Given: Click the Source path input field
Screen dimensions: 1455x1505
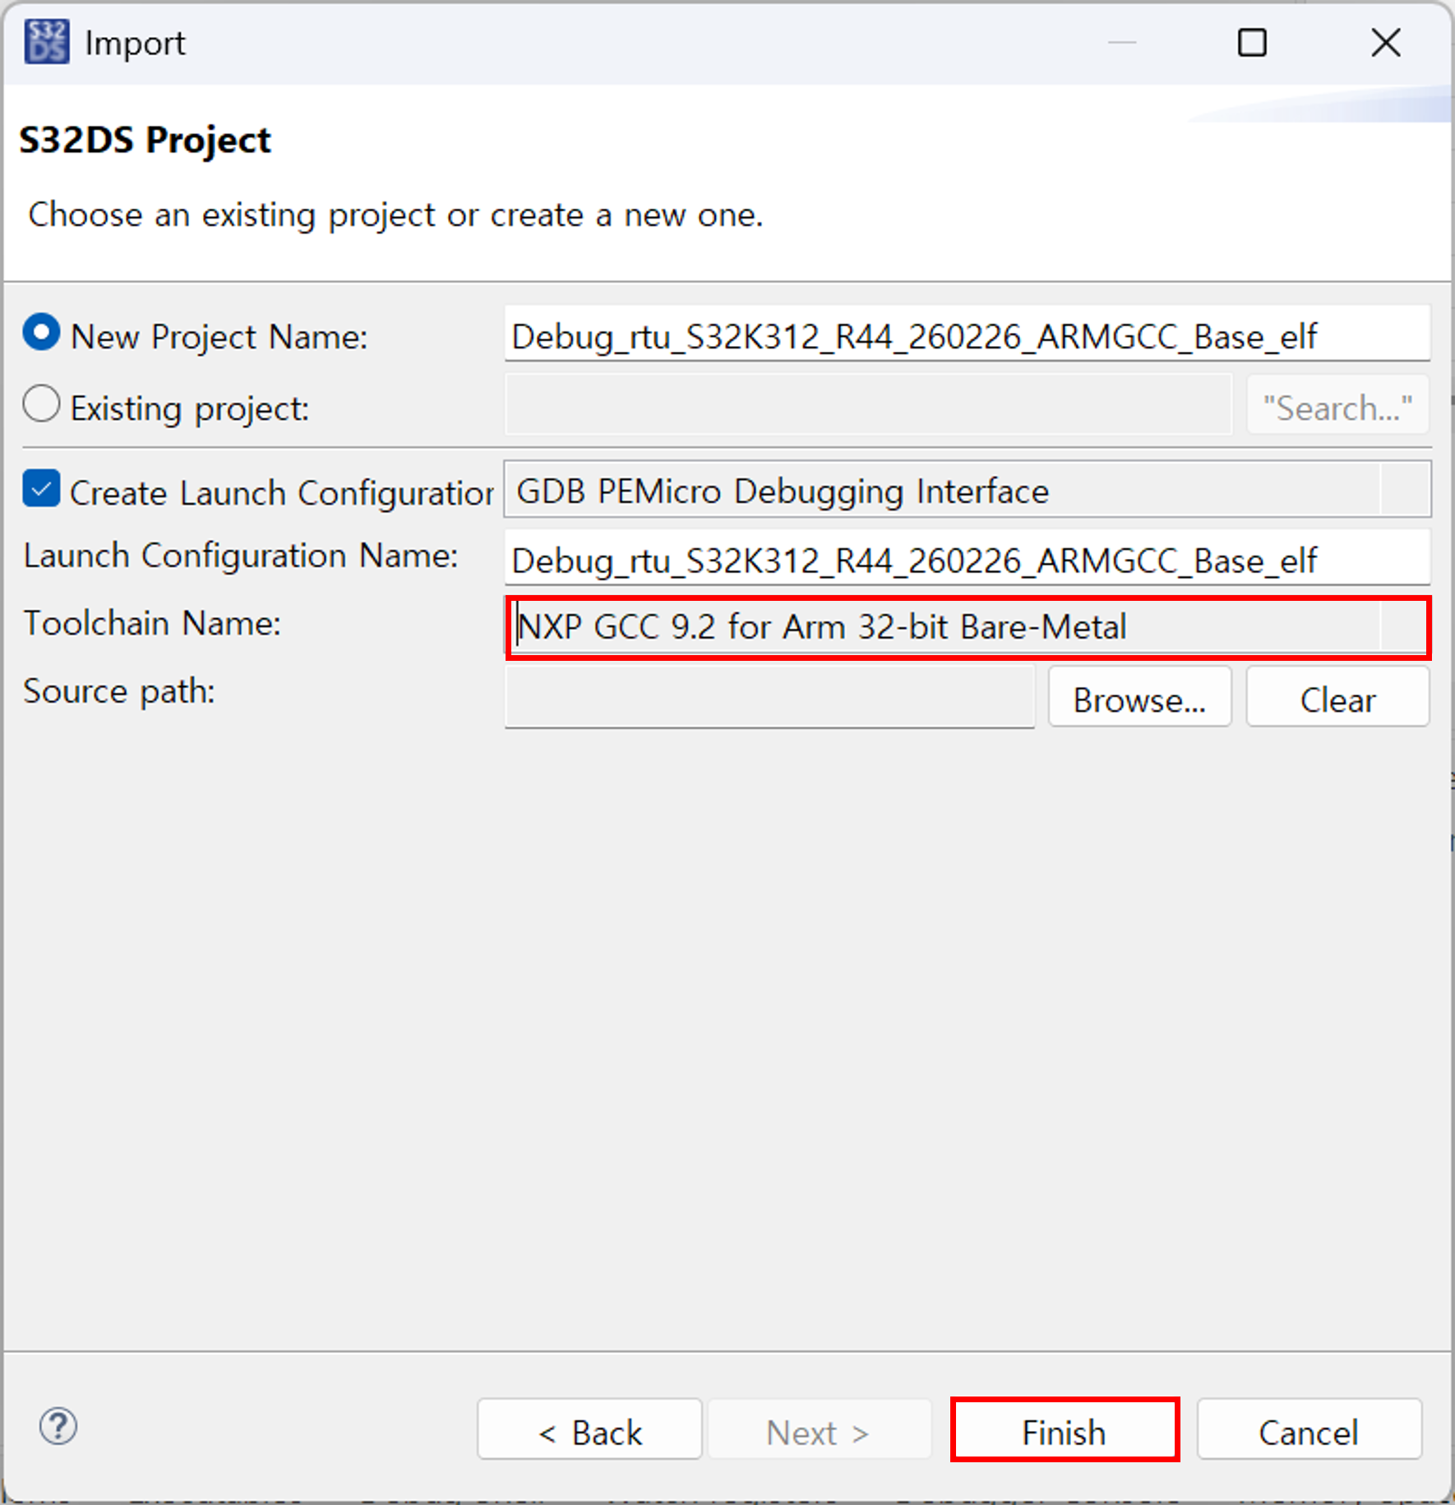Looking at the screenshot, I should pyautogui.click(x=770, y=698).
